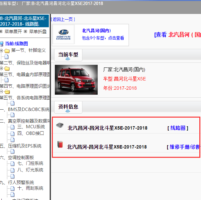Open 七、门控系统 tree item
The image size is (201, 200).
pos(30,163)
